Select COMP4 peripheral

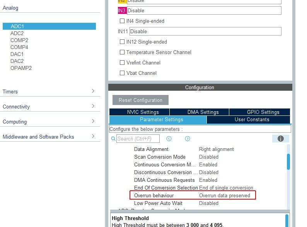19,47
